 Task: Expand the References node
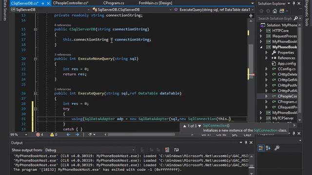(267, 58)
